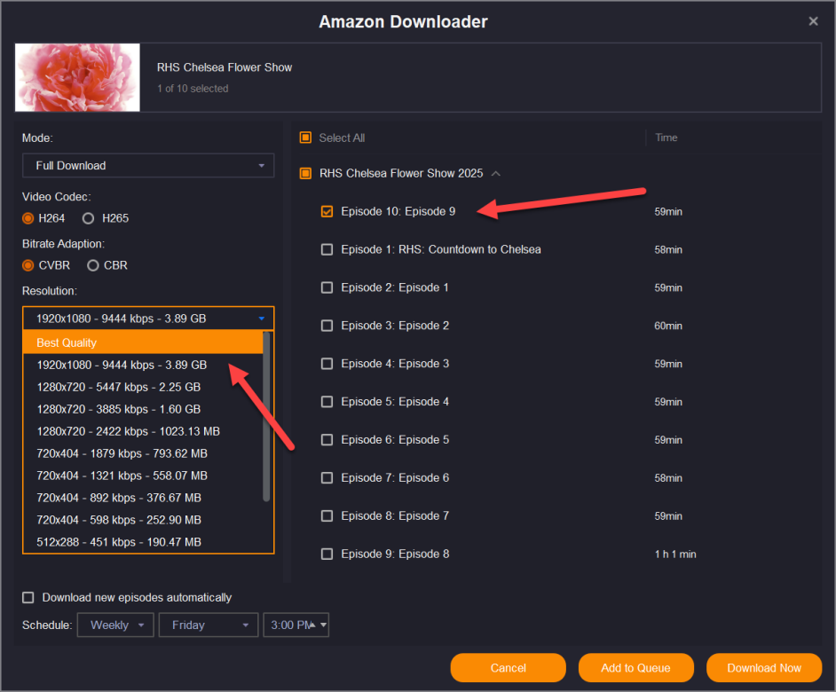836x692 pixels.
Task: Select 512x288 - 451 kbps option
Action: [x=143, y=542]
